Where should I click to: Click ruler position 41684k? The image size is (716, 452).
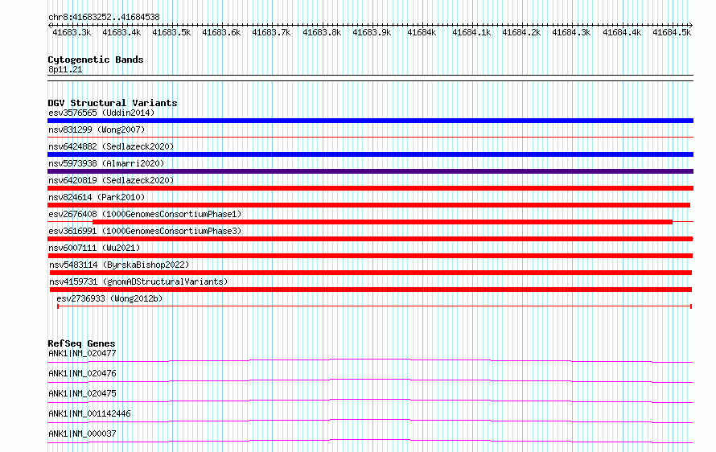(x=422, y=32)
